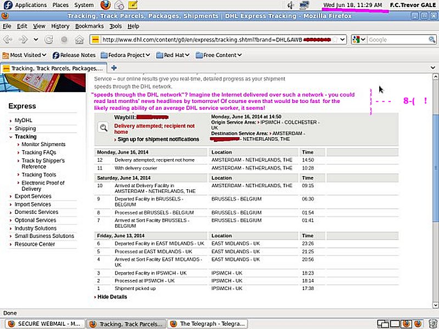Screen dimensions: 439x329
Task: Open Small Business Solutions
Action: (x=44, y=236)
